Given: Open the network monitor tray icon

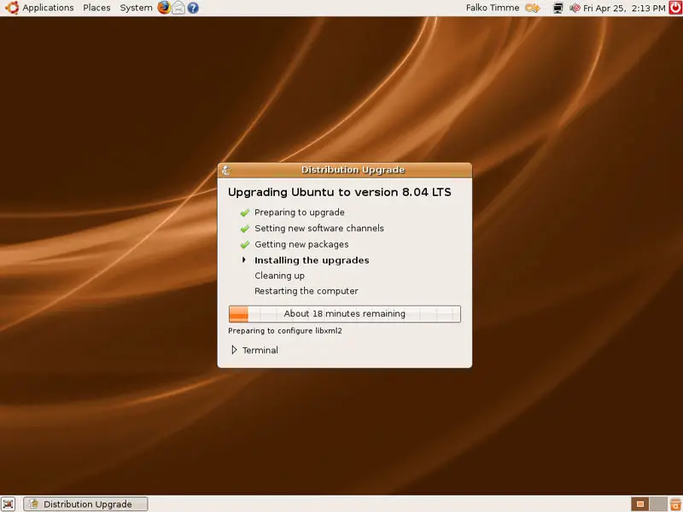Looking at the screenshot, I should (x=558, y=8).
